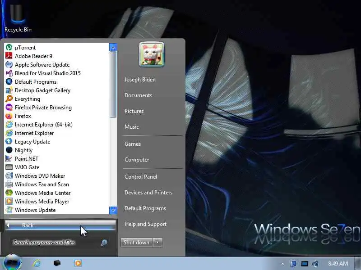Launch the Windows Fax and Scan icon
The width and height of the screenshot is (361, 270).
point(9,184)
